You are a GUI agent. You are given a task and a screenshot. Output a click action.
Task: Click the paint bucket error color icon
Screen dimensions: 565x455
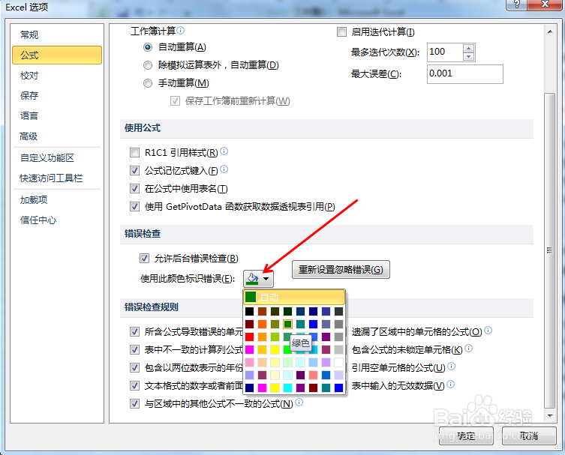coord(252,279)
